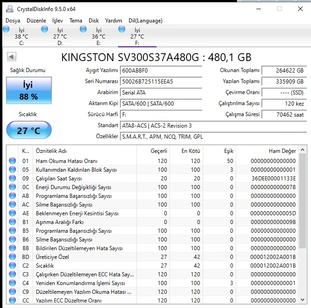Screen dimensions: 311x308
Task: Open the Disk menu
Action: (x=94, y=21)
